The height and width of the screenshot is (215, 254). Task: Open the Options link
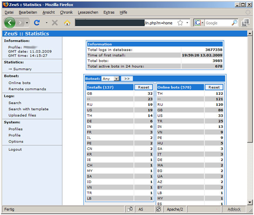coord(16,141)
